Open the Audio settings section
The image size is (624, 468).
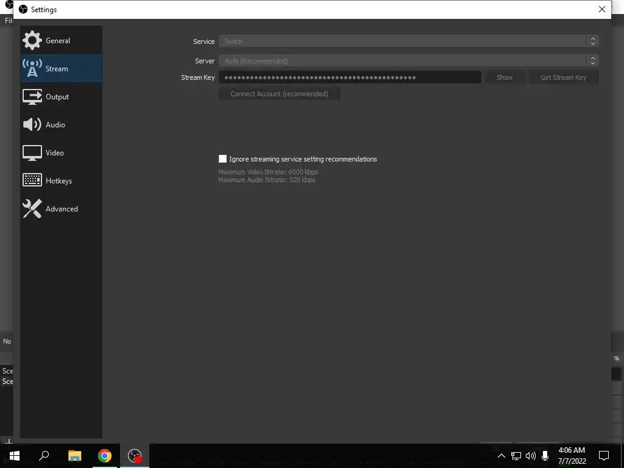click(62, 124)
